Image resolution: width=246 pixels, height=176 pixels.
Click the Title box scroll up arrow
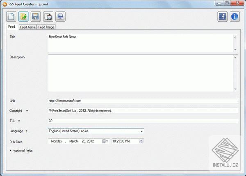coord(235,37)
